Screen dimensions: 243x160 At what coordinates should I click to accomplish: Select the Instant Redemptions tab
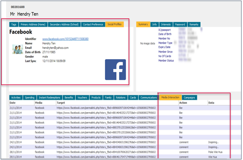[49, 97]
